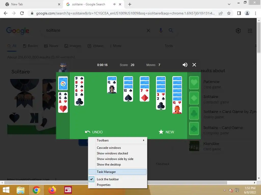Image resolution: width=261 pixels, height=195 pixels.
Task: Mute audio on the solitaire tab
Action: point(114,4)
